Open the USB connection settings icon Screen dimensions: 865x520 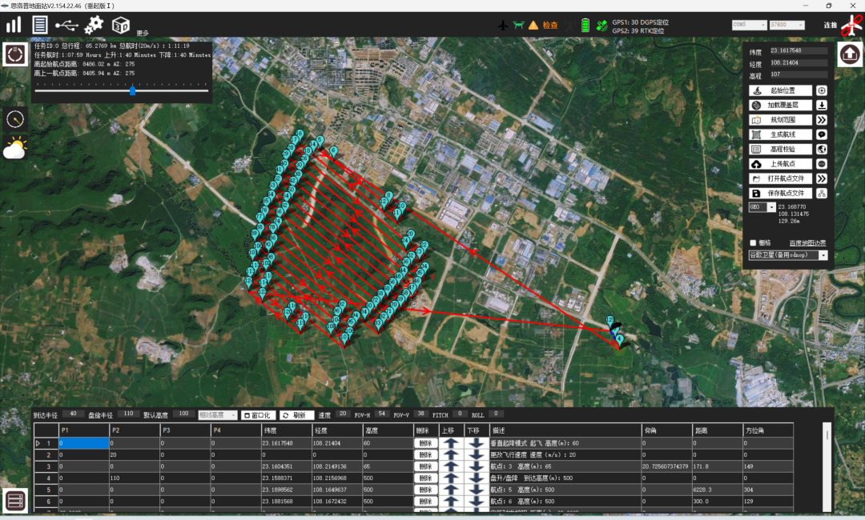[x=66, y=25]
